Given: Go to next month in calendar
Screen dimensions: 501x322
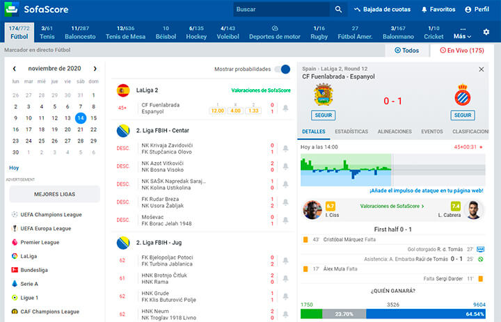Looking at the screenshot, I should coord(95,69).
